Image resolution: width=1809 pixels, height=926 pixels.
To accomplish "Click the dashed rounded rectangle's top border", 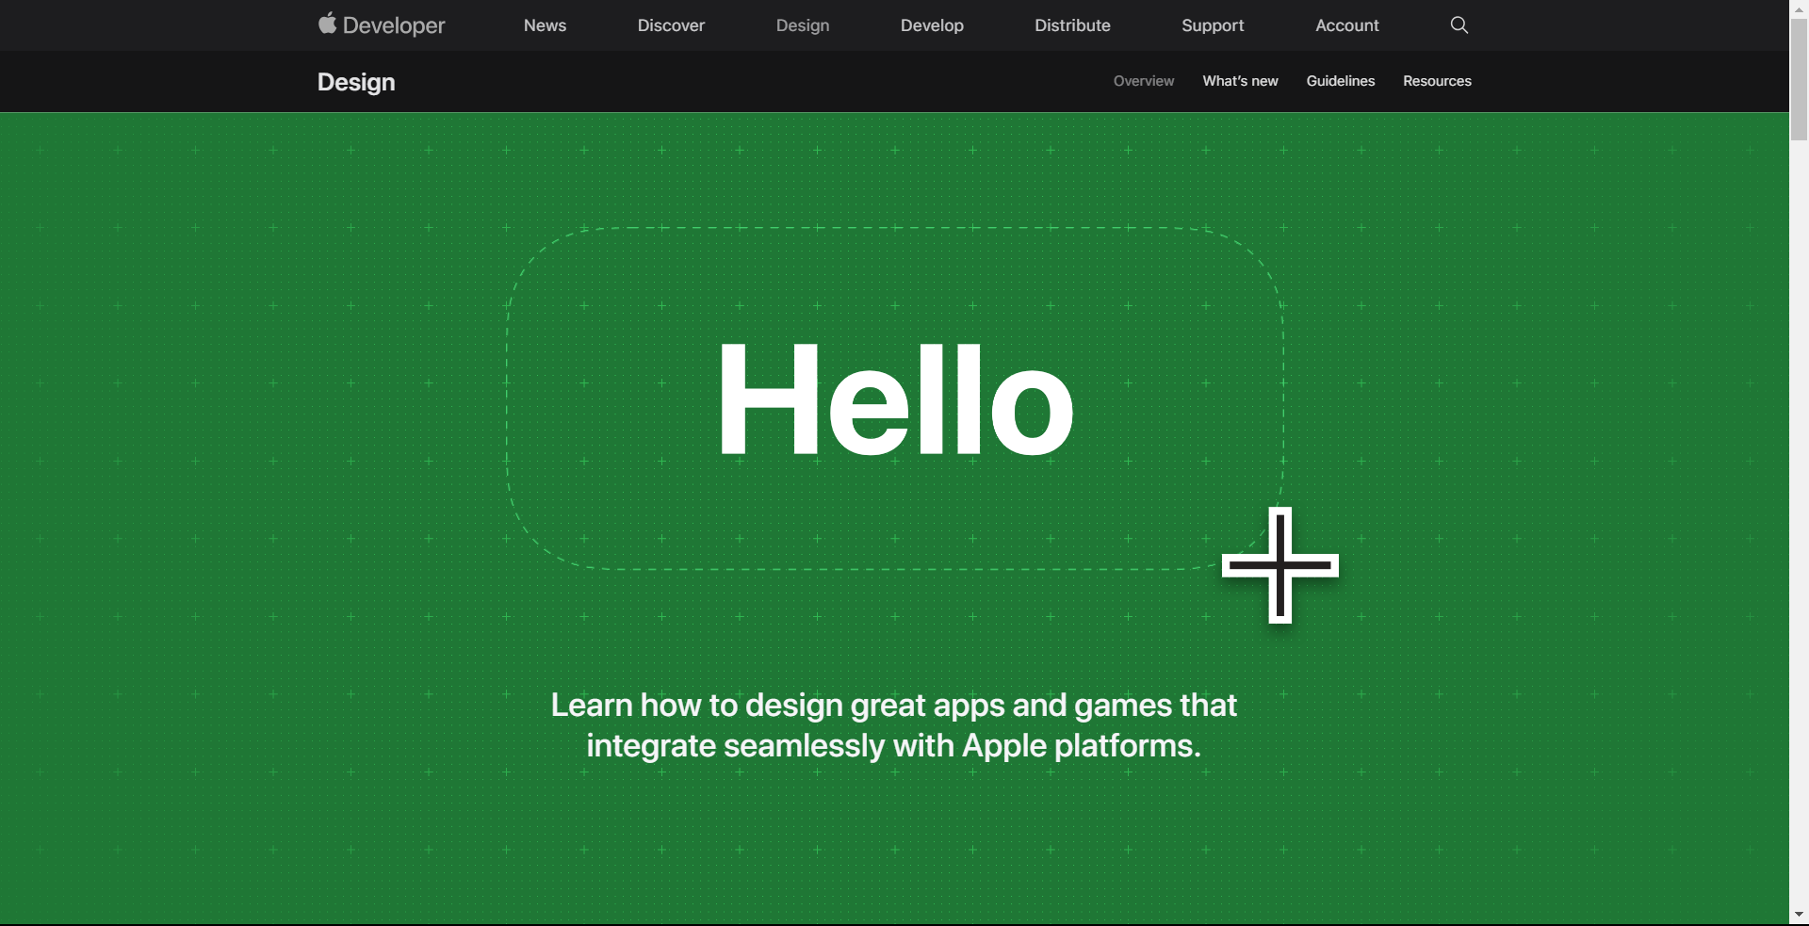I will [x=895, y=228].
